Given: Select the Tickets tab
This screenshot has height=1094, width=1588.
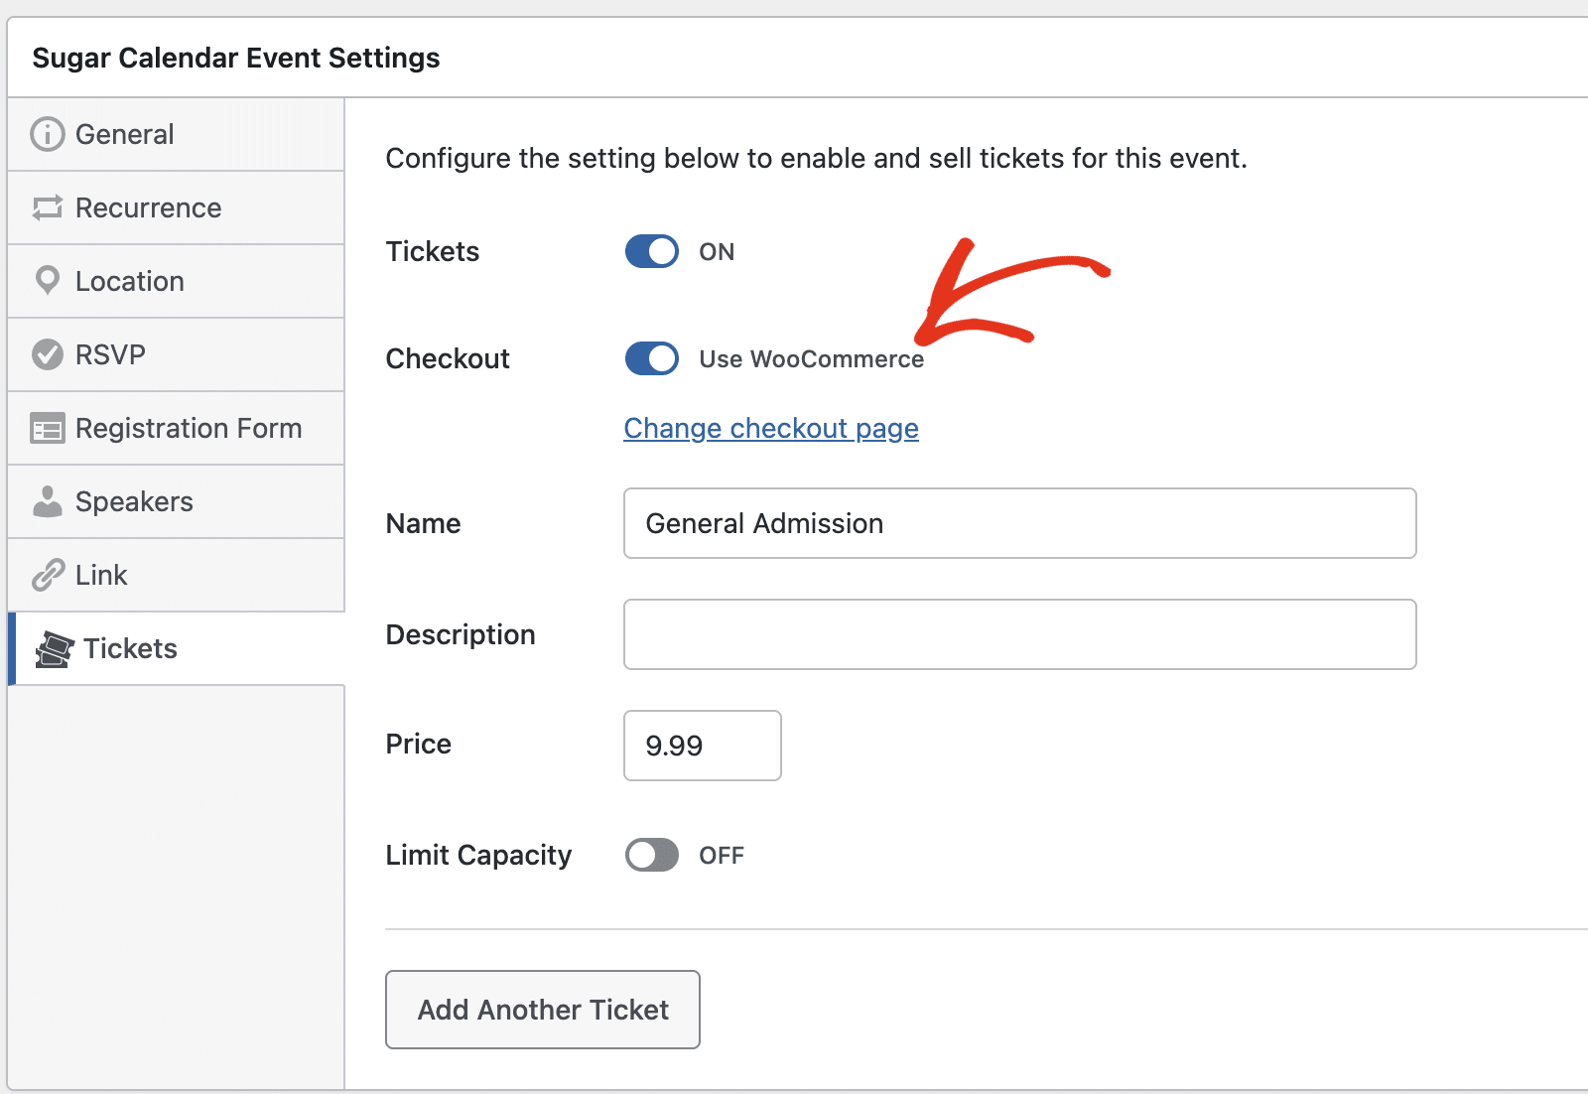Looking at the screenshot, I should 176,648.
